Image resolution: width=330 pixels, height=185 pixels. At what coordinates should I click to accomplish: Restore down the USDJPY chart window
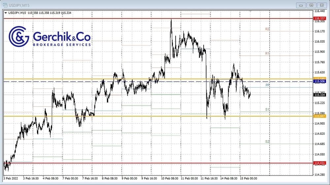click(311, 5)
